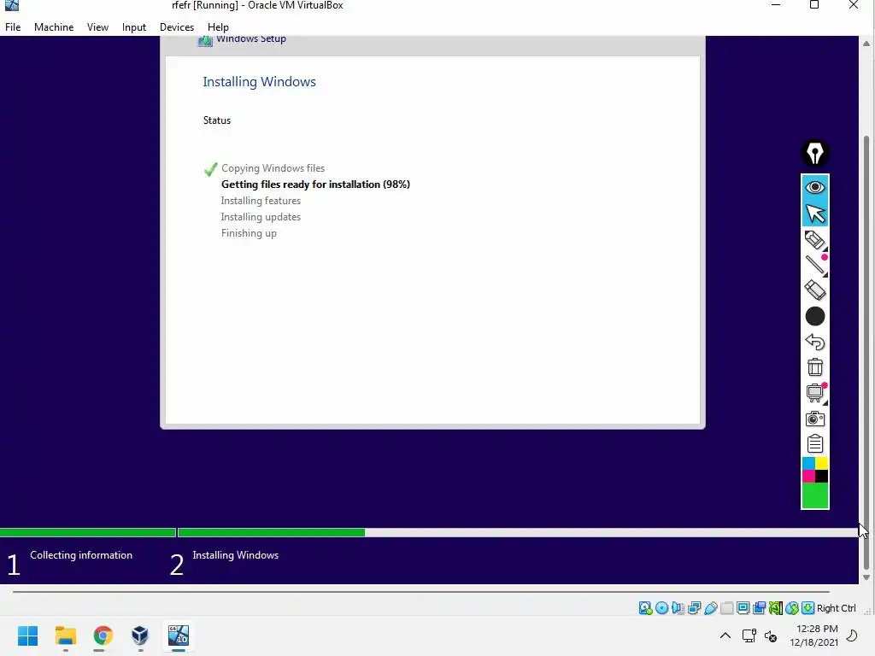Open network tray icon

[749, 635]
